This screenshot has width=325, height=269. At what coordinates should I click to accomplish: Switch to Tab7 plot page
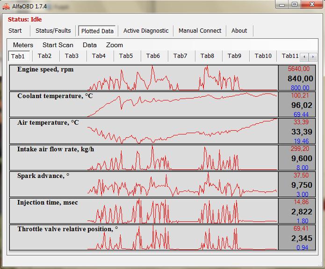click(x=180, y=56)
